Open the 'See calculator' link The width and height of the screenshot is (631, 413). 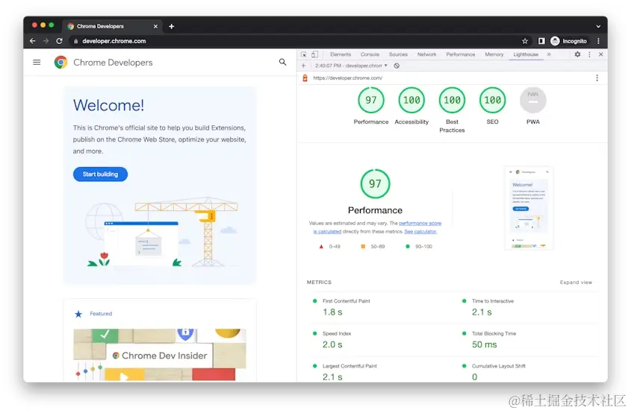pyautogui.click(x=420, y=231)
